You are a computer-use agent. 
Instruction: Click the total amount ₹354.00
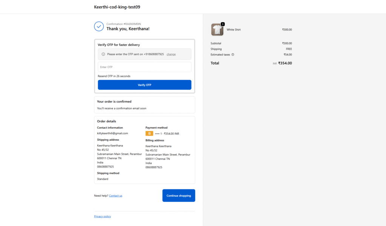[x=285, y=63]
